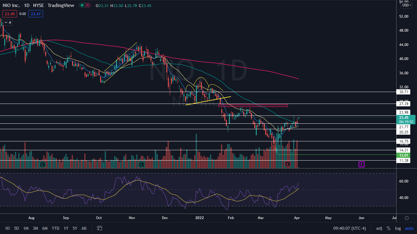Screen dimensions: 417x234
Task: Click the RSI 60.00 scale label
Action: click(404, 181)
